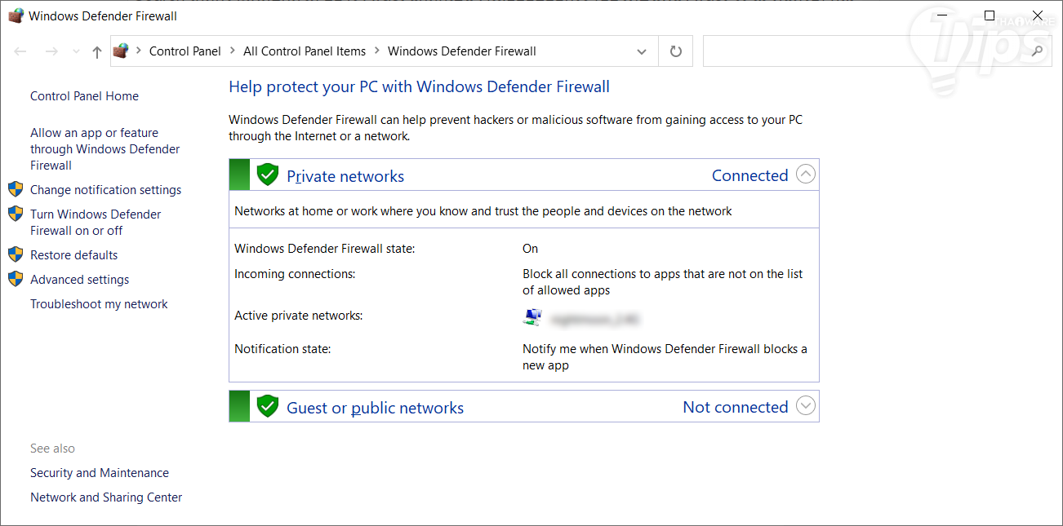Click the search magnifier icon
This screenshot has height=526, width=1063.
click(1037, 51)
